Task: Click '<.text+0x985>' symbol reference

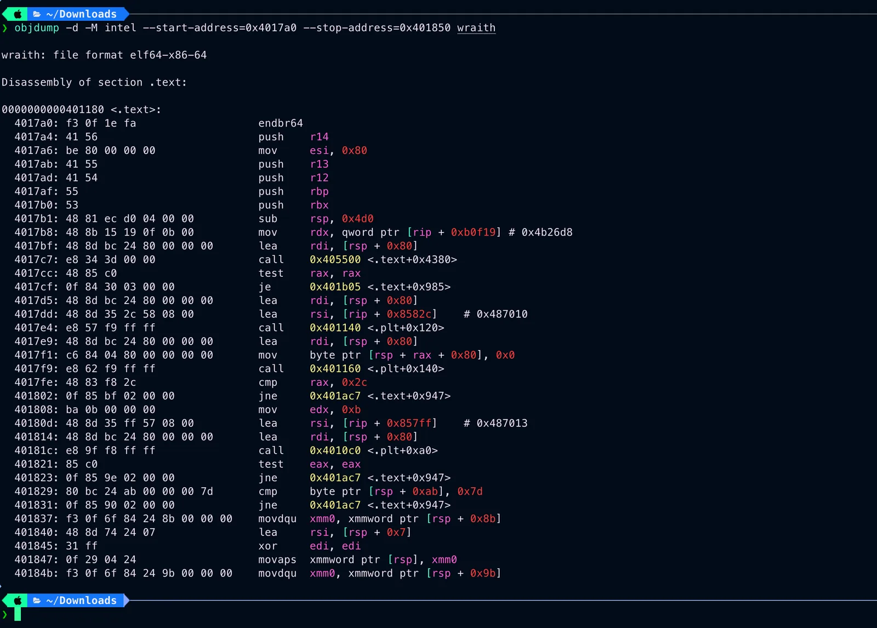Action: coord(409,287)
